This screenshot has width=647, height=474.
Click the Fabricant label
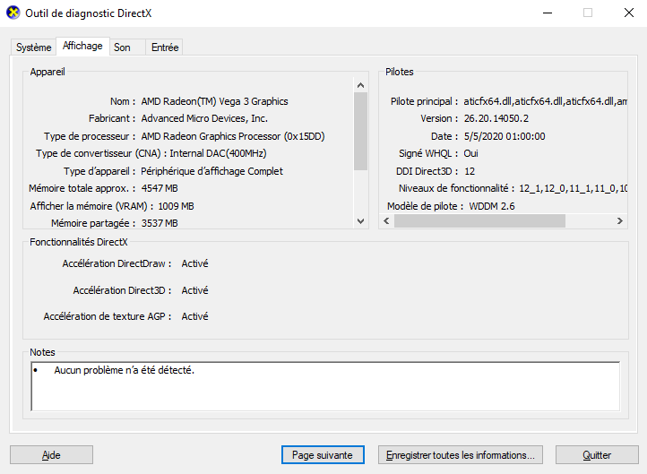[x=112, y=119]
